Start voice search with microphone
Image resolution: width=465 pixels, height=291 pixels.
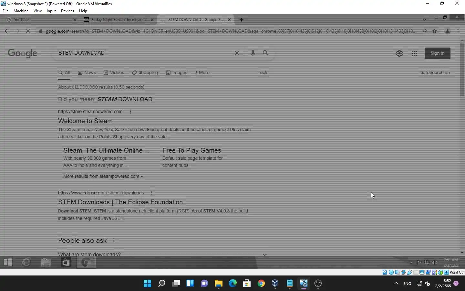click(253, 53)
